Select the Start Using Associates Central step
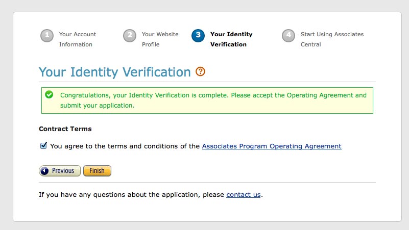 pyautogui.click(x=332, y=39)
